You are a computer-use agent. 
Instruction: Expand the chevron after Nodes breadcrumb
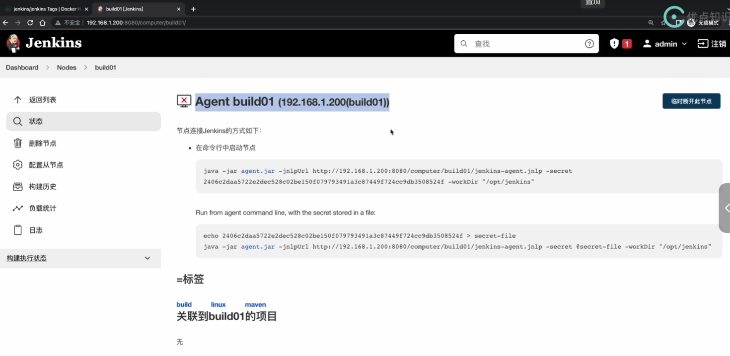pos(85,68)
